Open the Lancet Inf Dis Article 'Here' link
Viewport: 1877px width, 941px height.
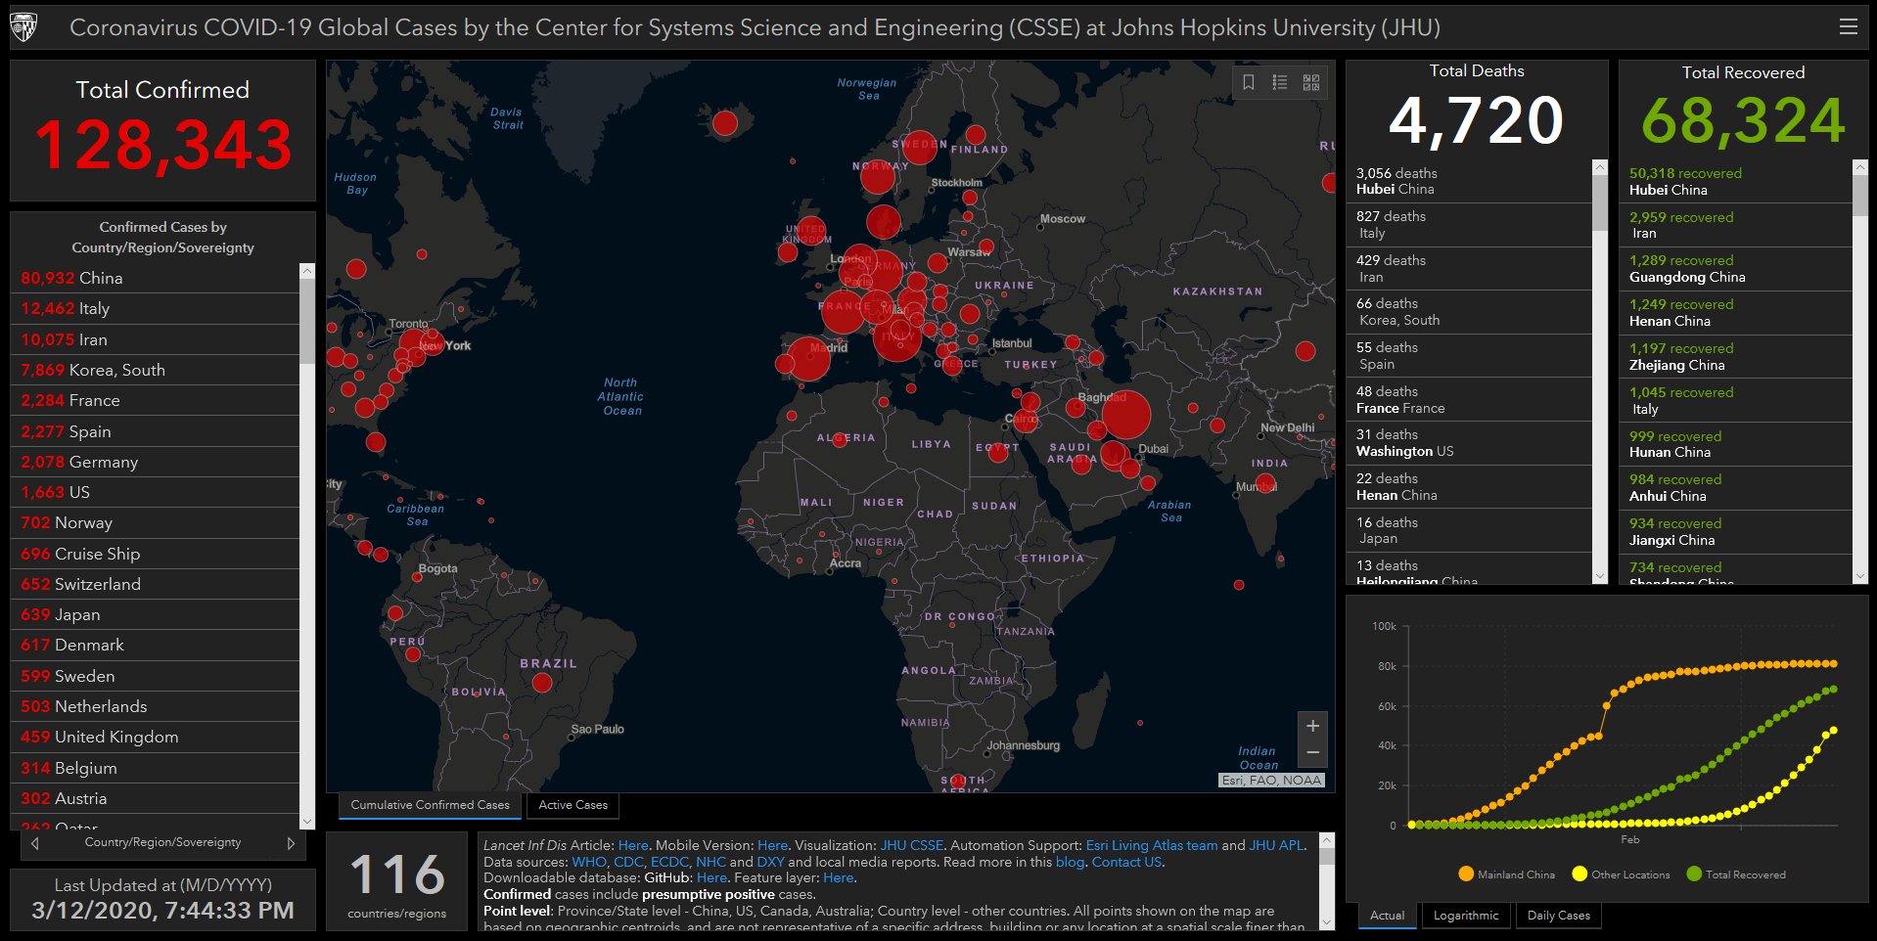(633, 845)
